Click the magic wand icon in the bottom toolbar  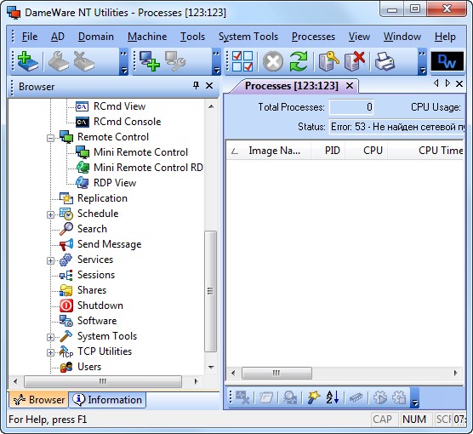[x=314, y=397]
